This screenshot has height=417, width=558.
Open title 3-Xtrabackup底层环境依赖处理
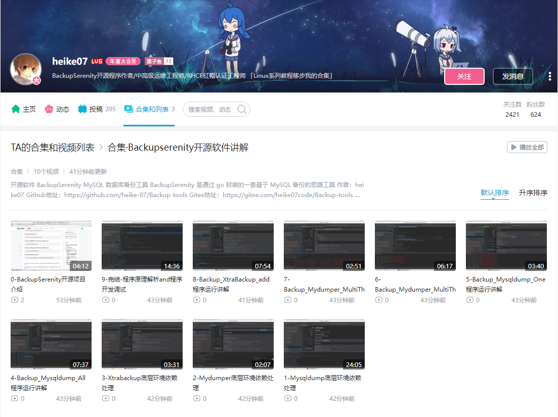pos(140,383)
